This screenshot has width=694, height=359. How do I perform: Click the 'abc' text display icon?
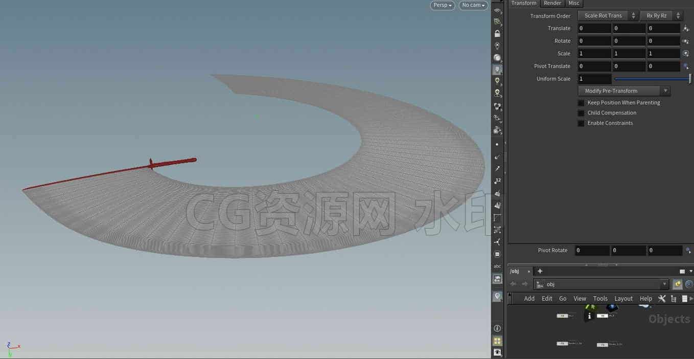(497, 266)
